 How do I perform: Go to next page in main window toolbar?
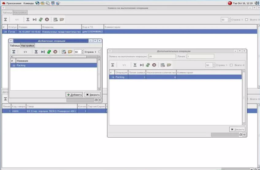pos(28,19)
